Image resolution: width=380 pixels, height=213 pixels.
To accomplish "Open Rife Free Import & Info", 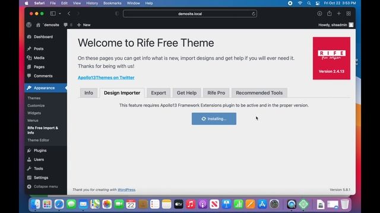I will click(43, 130).
